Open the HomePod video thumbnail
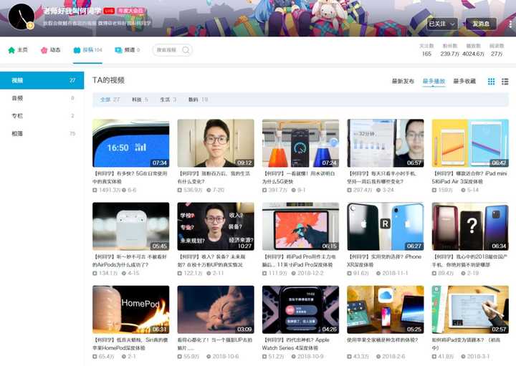 tap(131, 309)
